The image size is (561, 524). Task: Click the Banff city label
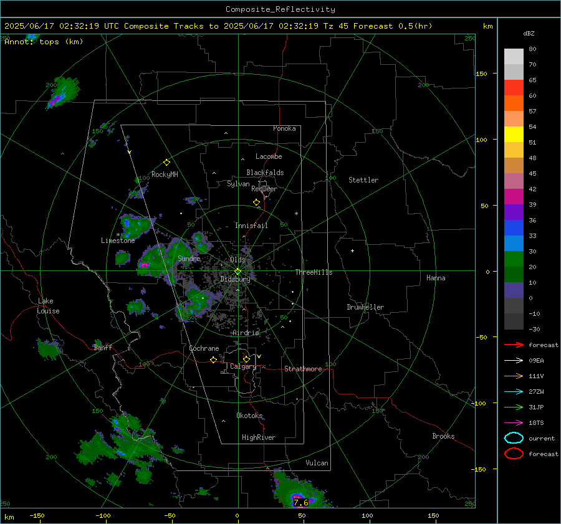click(103, 347)
